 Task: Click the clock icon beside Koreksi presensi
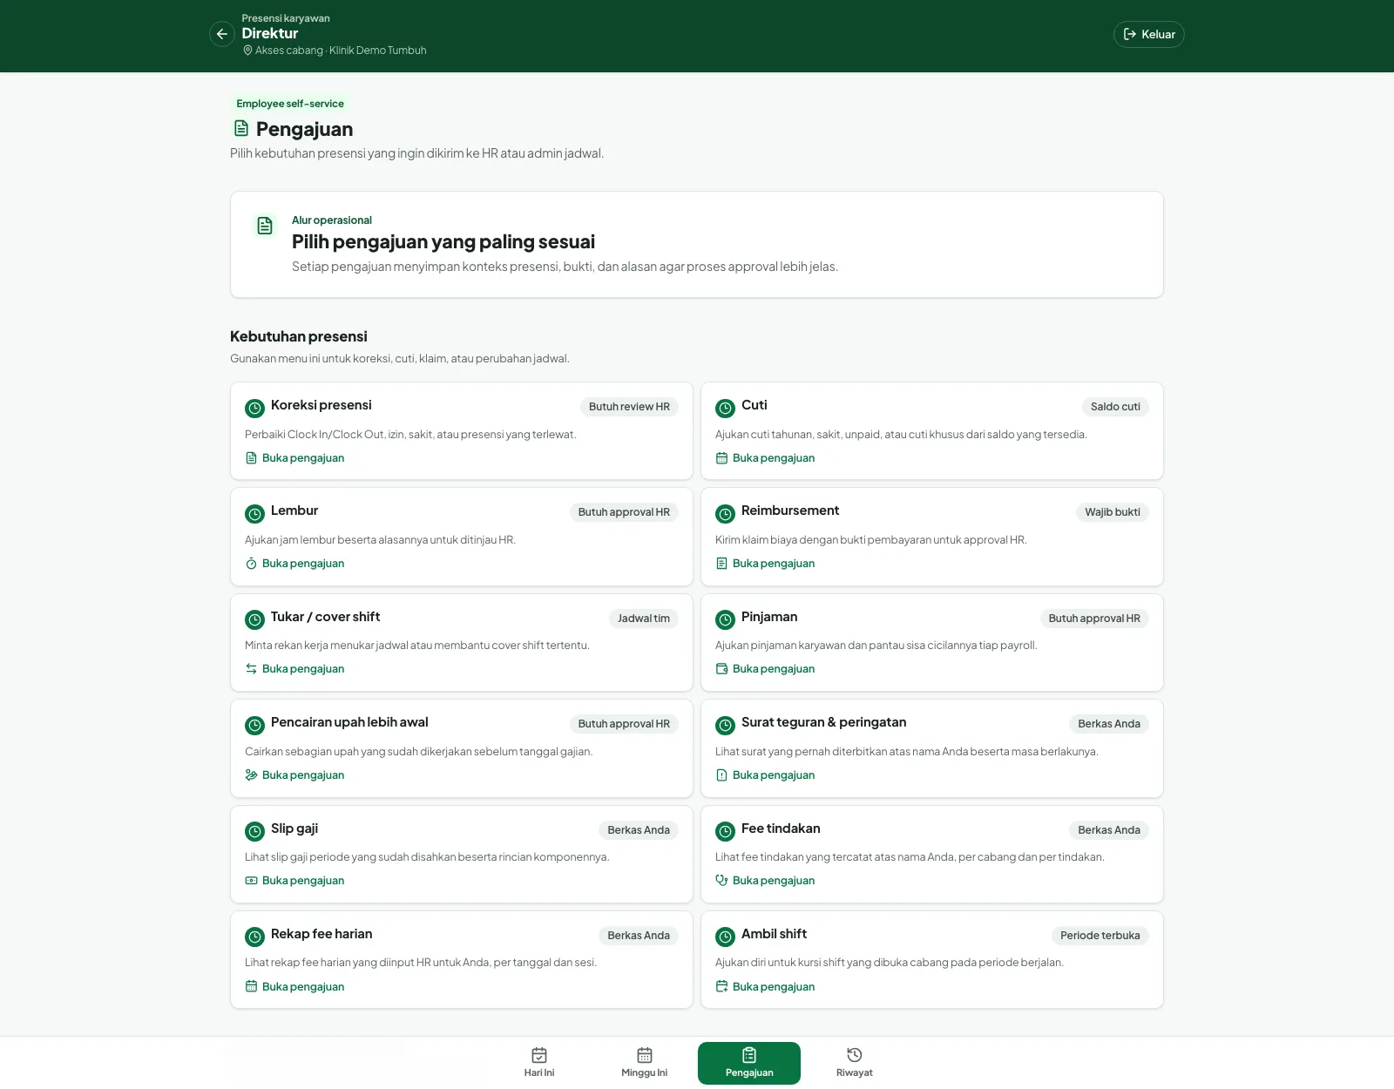tap(254, 408)
